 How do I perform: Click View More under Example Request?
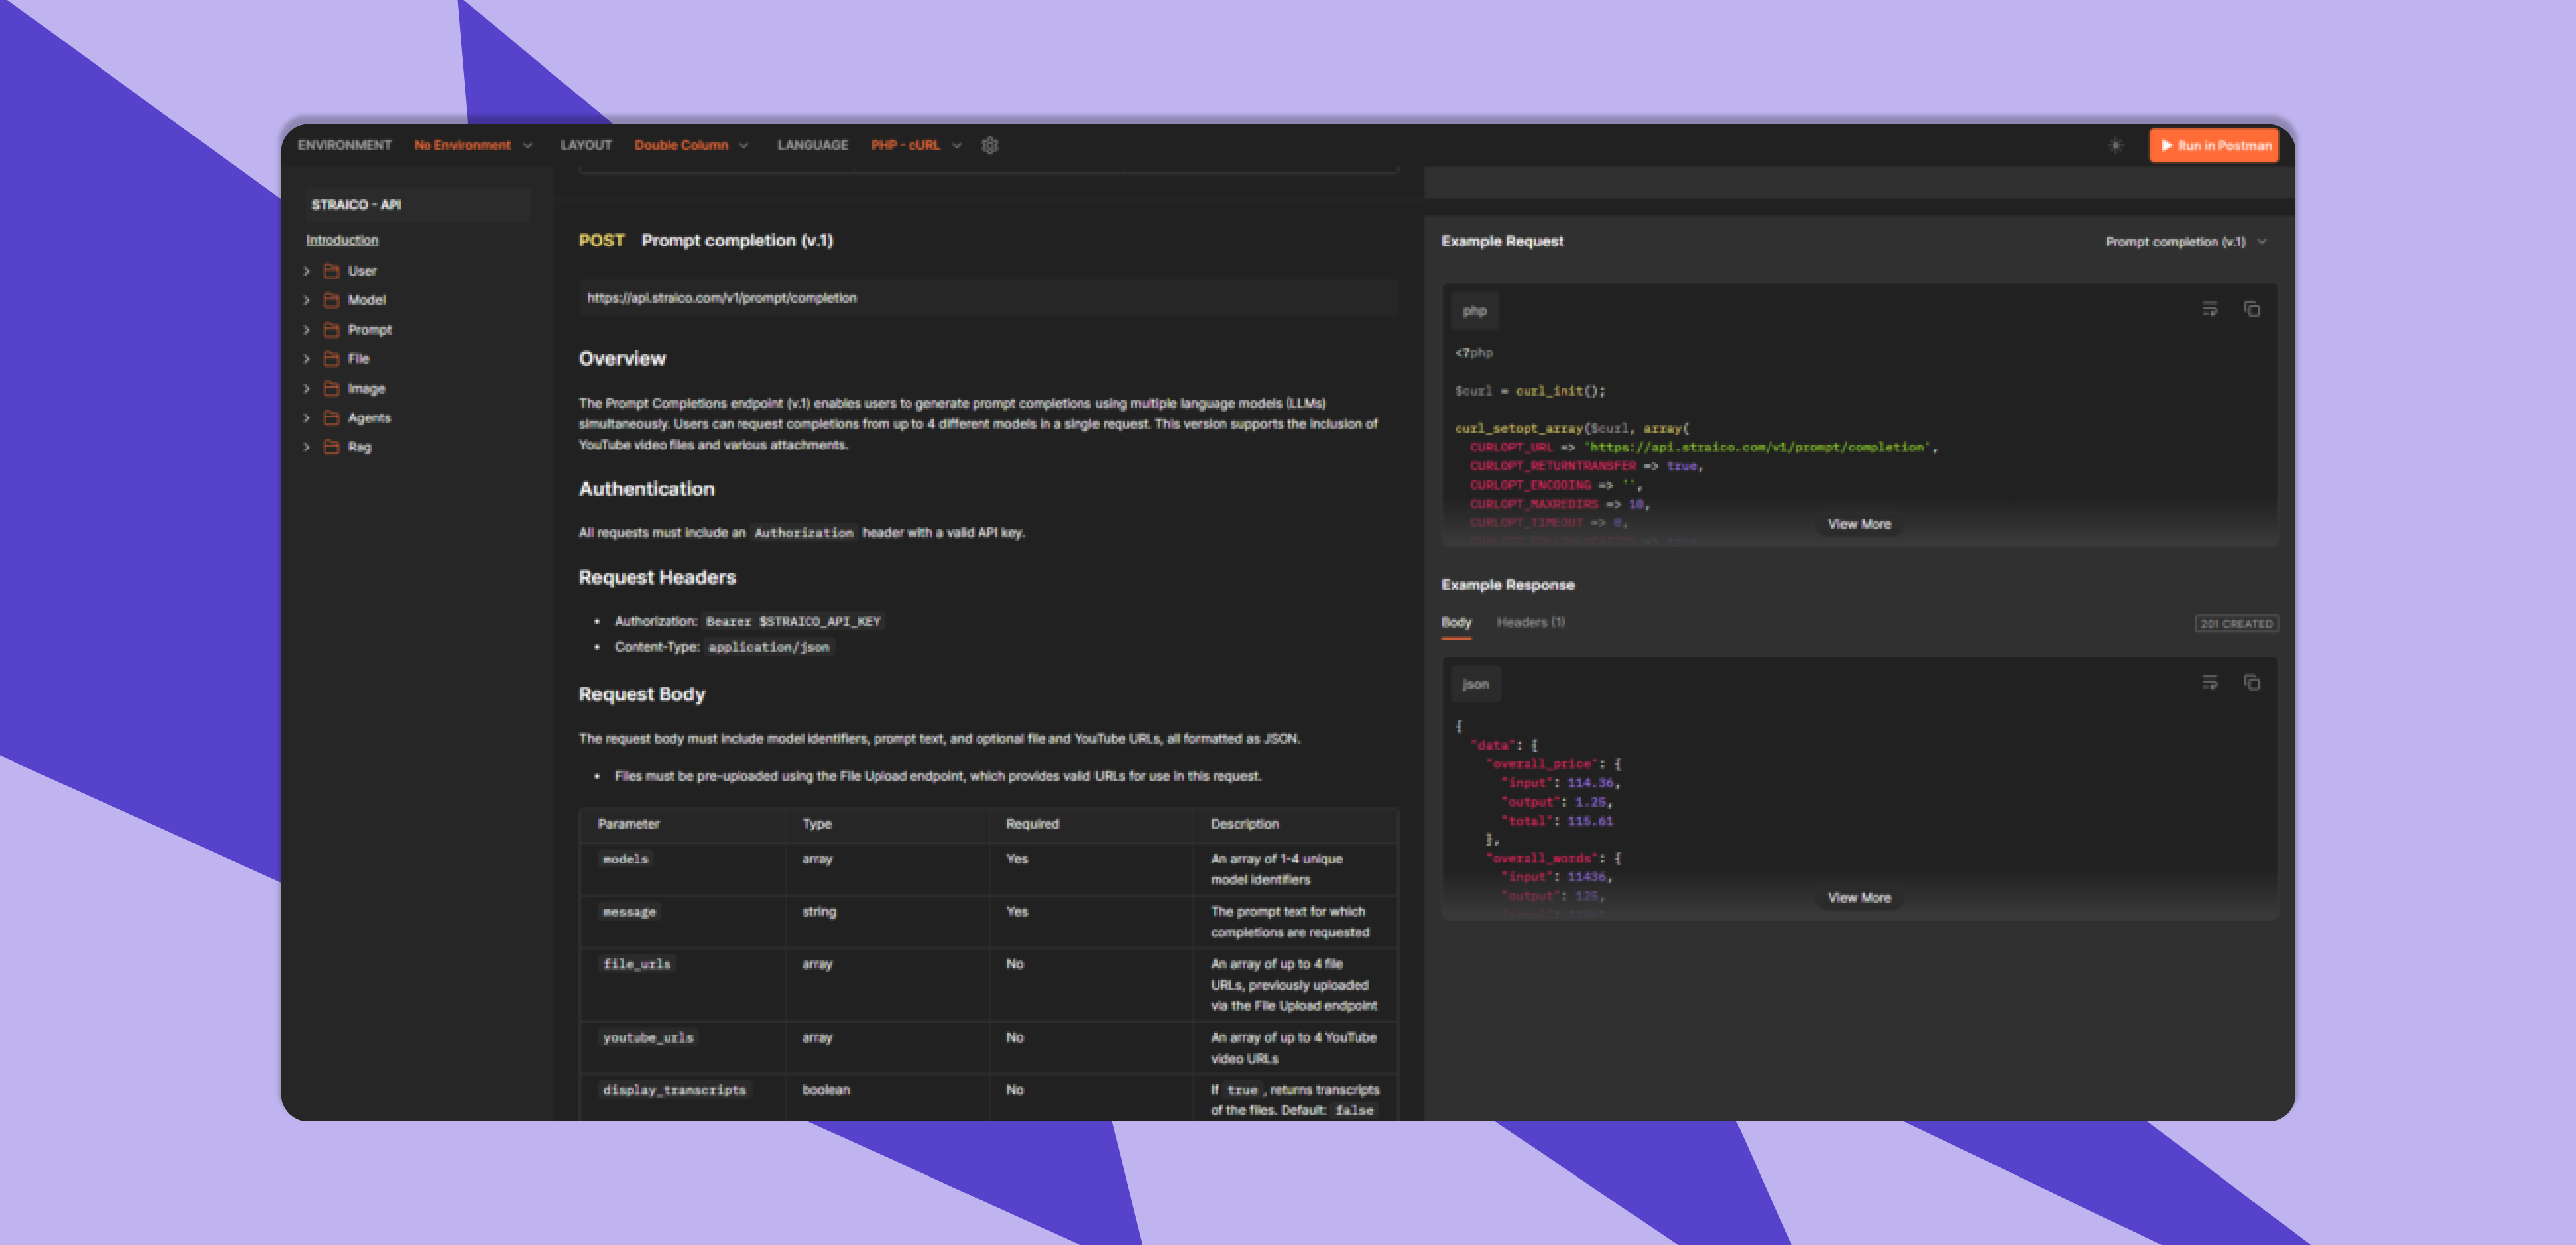[x=1859, y=524]
